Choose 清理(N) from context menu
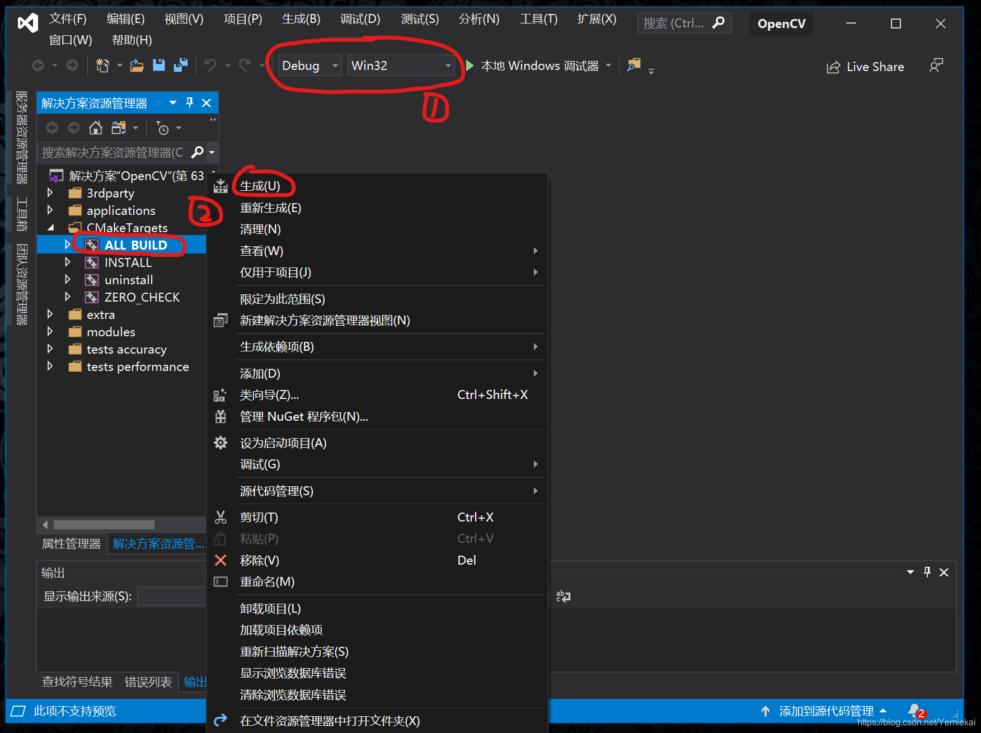The image size is (981, 733). pos(378,229)
